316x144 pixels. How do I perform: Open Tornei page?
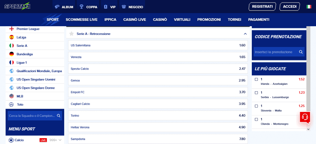[235, 19]
